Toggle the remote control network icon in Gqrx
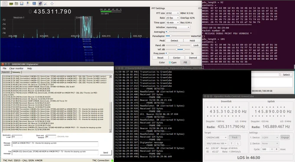The height and width of the screenshot is (162, 295). click(x=40, y=3)
